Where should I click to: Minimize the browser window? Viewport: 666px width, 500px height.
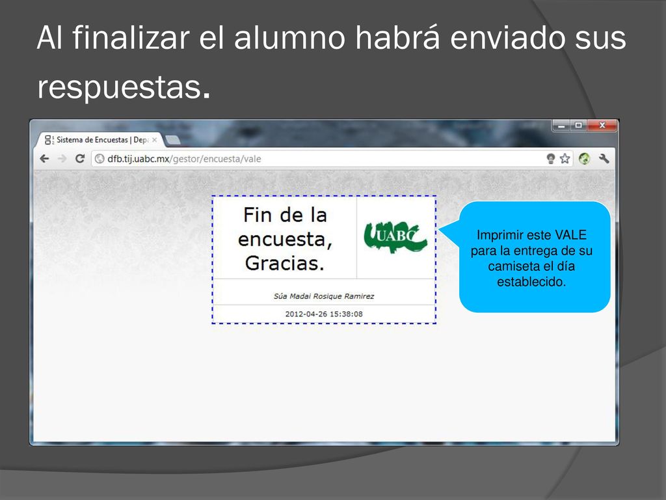click(x=561, y=126)
